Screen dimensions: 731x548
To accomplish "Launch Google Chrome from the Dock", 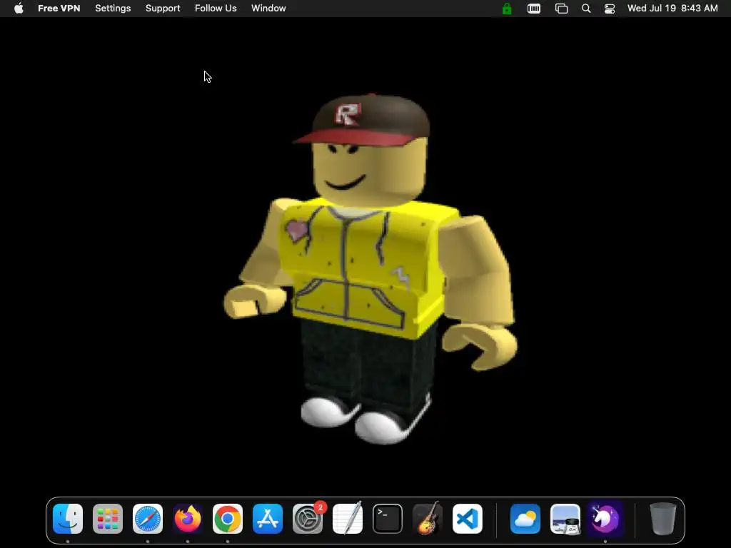I will (x=228, y=519).
